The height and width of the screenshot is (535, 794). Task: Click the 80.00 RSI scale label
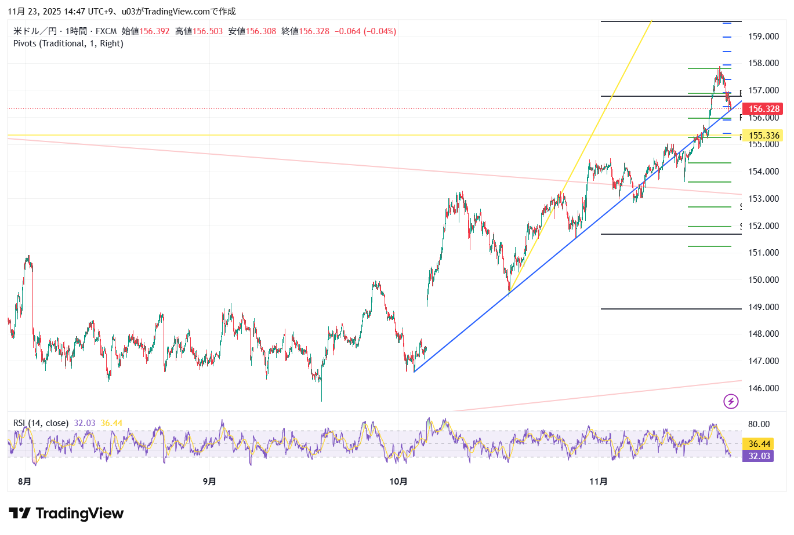(x=759, y=424)
